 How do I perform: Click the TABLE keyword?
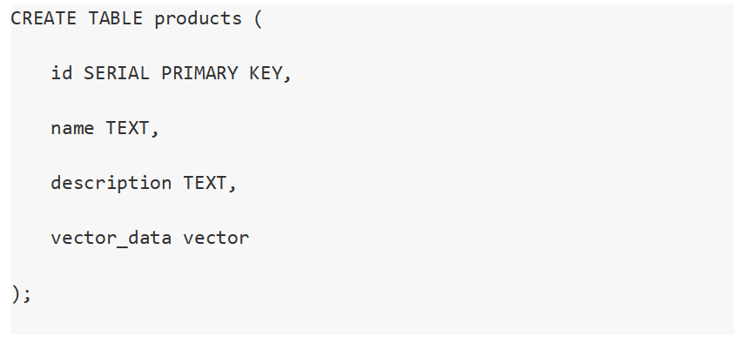pos(116,18)
